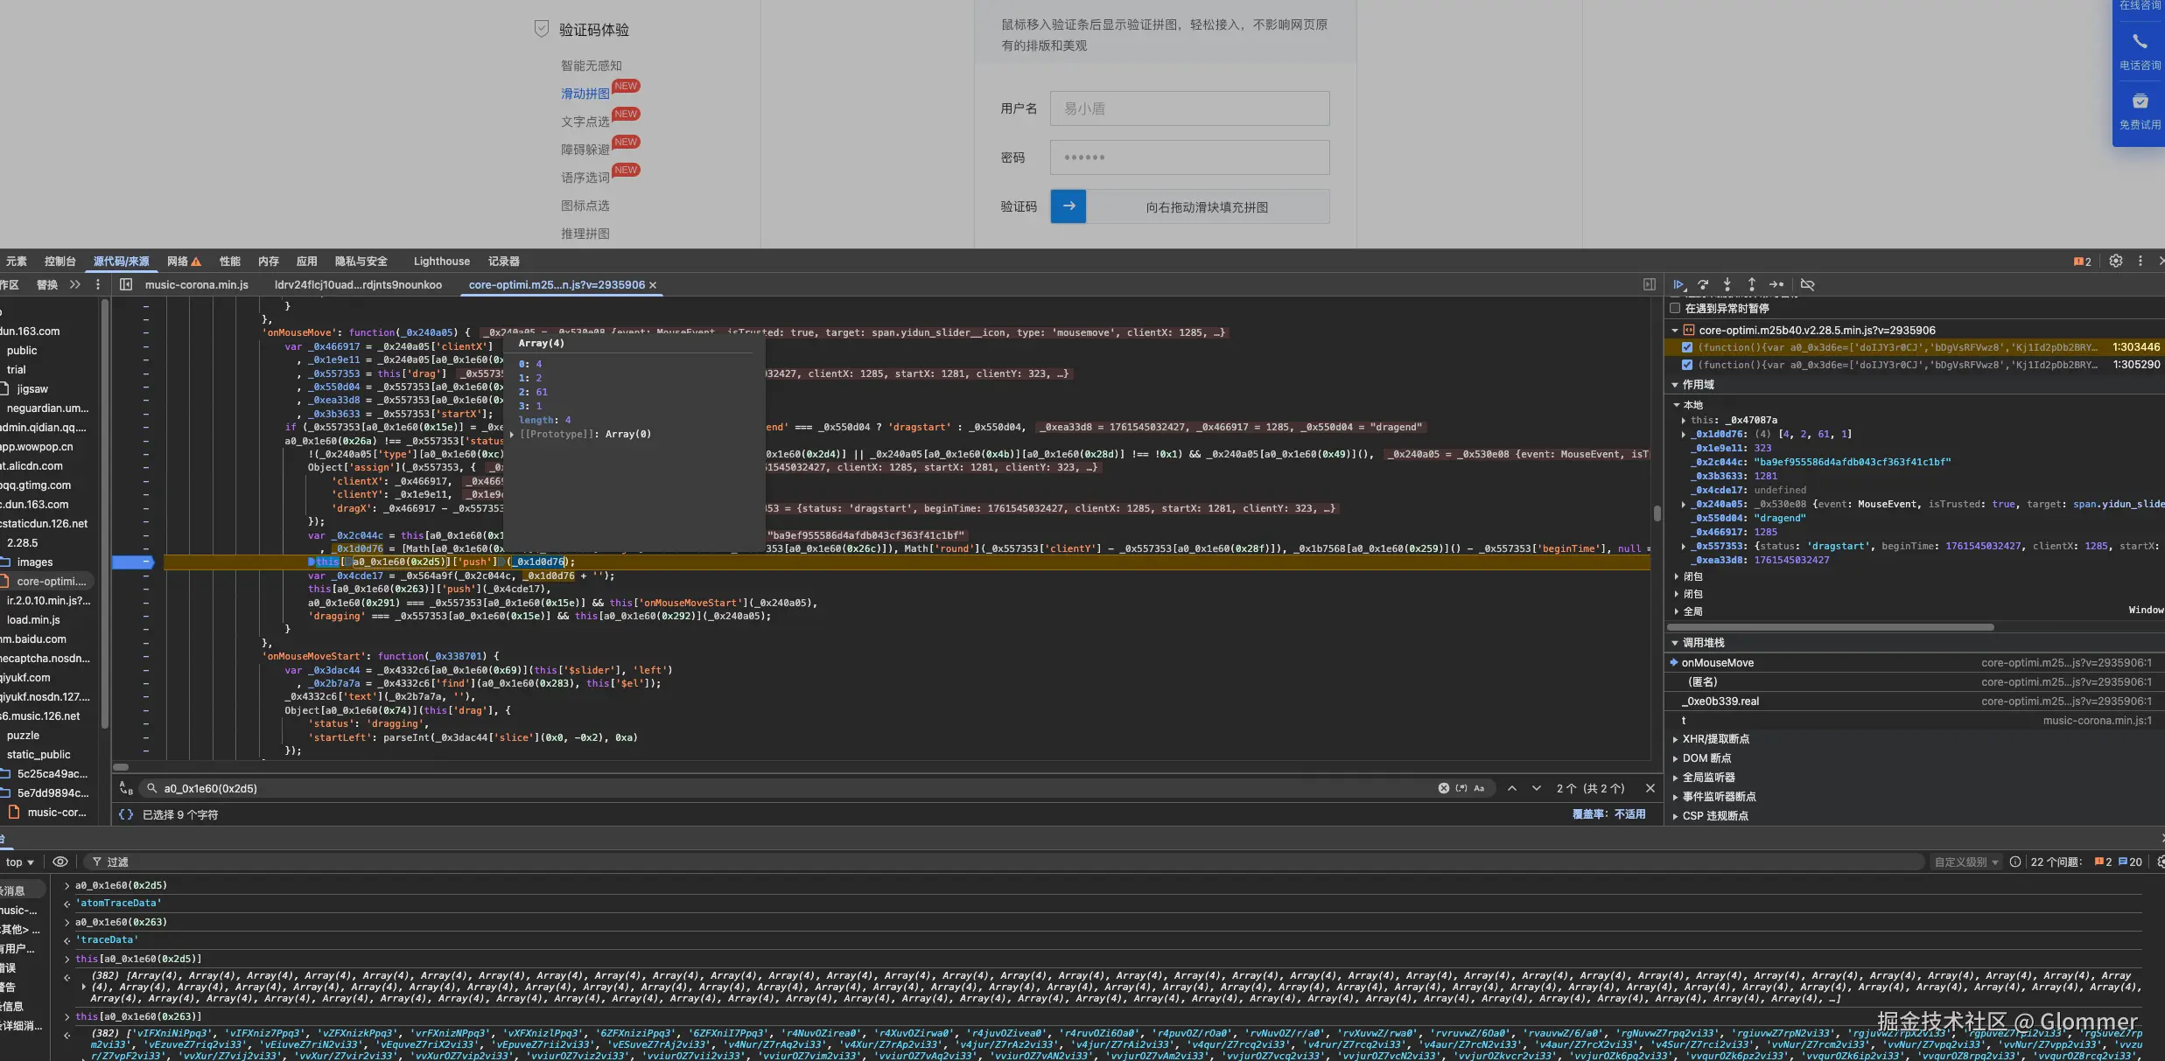Open the music-corona.min.js file tab
Image resolution: width=2165 pixels, height=1061 pixels.
[x=196, y=284]
